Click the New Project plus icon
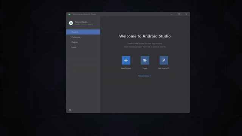 click(x=126, y=60)
